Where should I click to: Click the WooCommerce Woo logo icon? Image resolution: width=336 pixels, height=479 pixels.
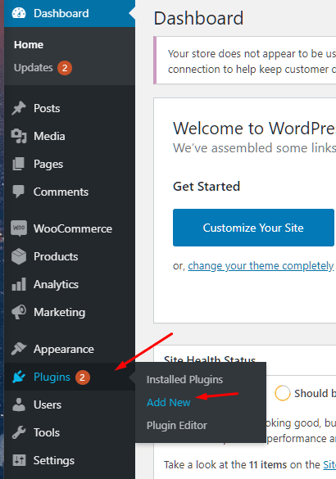[19, 228]
